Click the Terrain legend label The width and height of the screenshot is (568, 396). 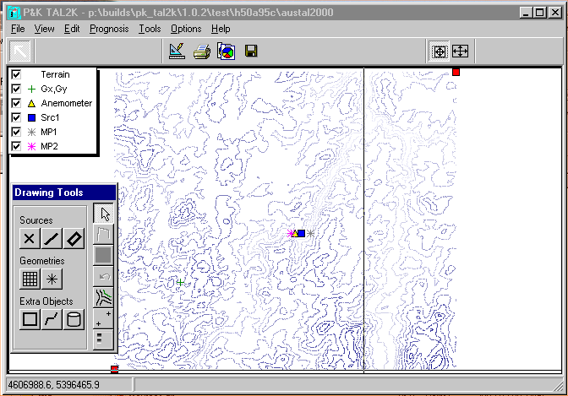pos(55,74)
